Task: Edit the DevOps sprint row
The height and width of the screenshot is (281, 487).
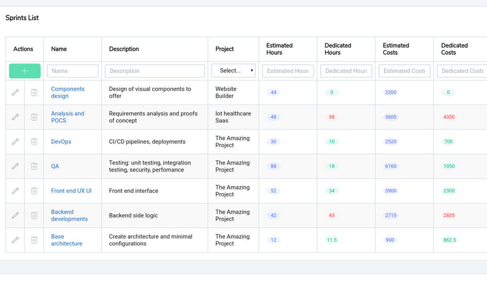Action: click(15, 142)
